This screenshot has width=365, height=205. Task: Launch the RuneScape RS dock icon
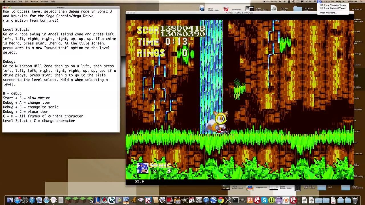(112, 200)
